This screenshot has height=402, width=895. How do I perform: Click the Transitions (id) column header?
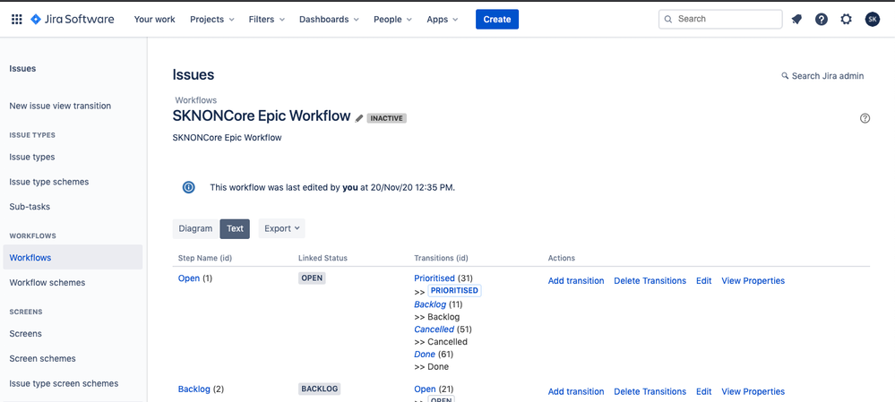[441, 259]
